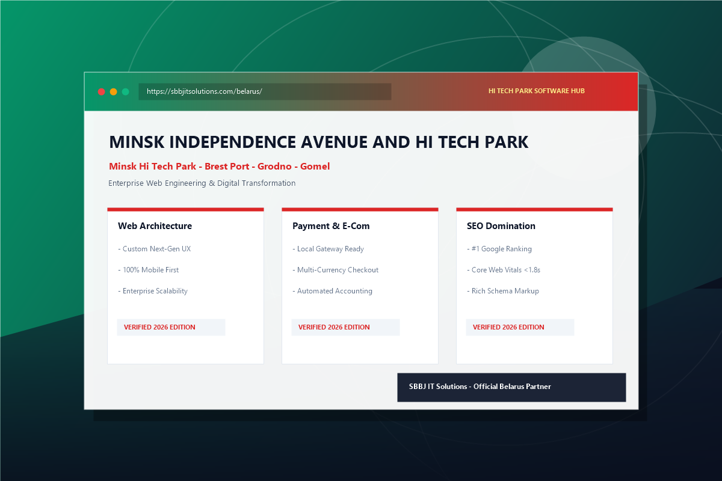
Task: Click the green window dot
Action: pyautogui.click(x=125, y=91)
